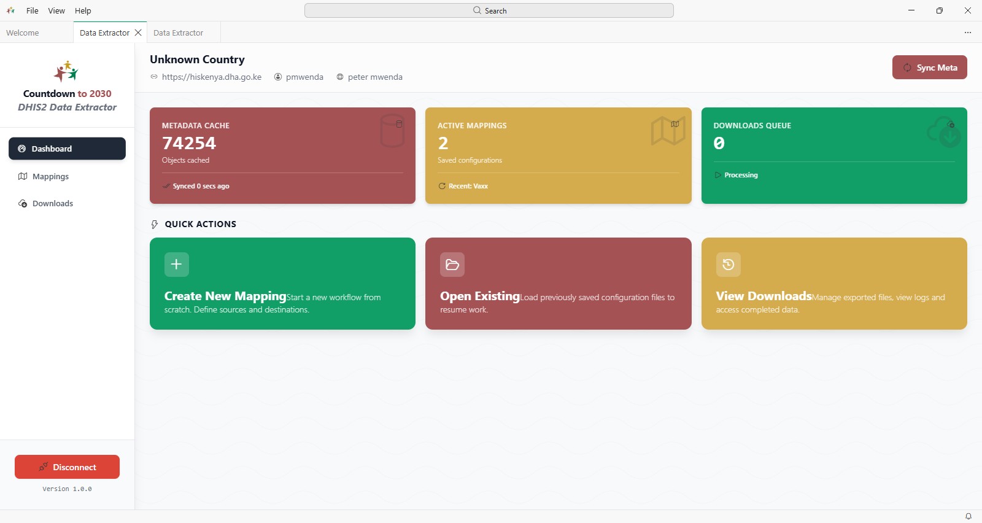Click the folder icon on Open Existing card
The height and width of the screenshot is (523, 982).
click(x=452, y=265)
